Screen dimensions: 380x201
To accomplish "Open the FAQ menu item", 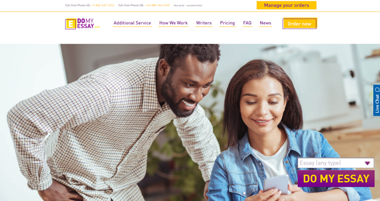I will point(247,23).
